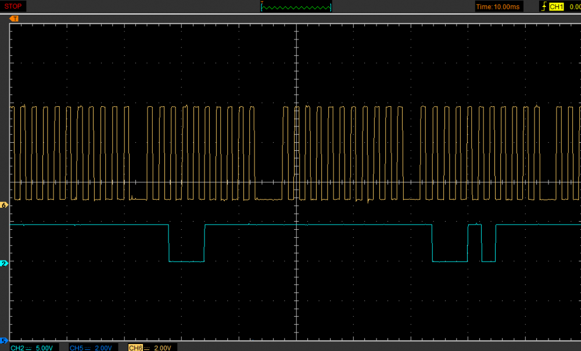Image resolution: width=581 pixels, height=351 pixels.
Task: Toggle the highlighted CH6 channel label
Action: 135,347
